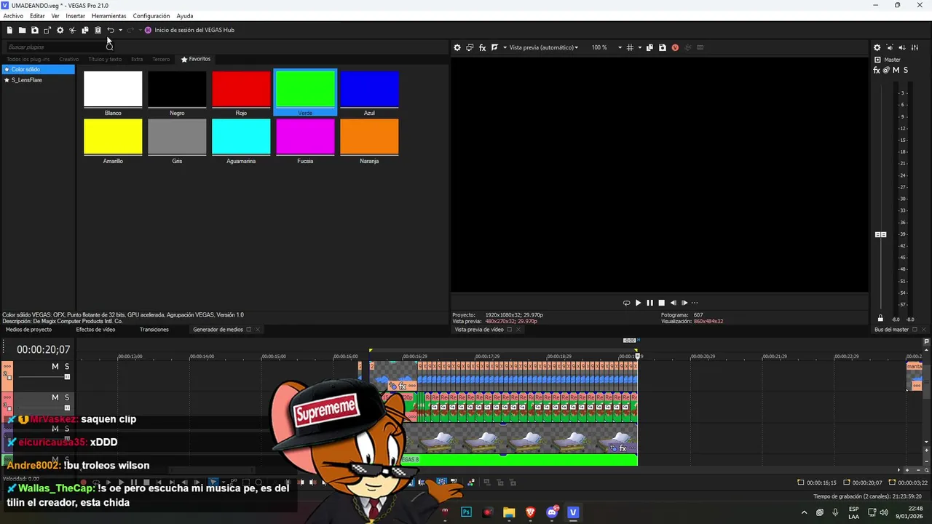Play the video preview
Viewport: 932px width, 524px height.
pyautogui.click(x=638, y=303)
